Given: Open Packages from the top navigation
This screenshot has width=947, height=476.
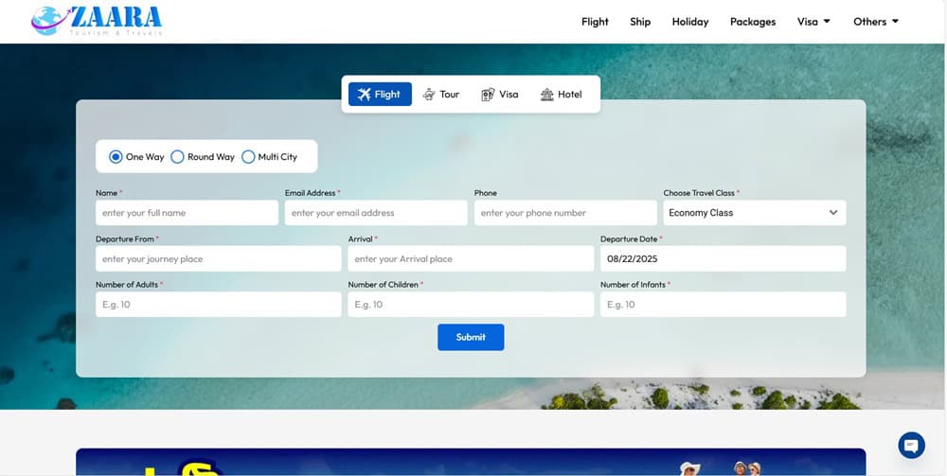Looking at the screenshot, I should pos(752,22).
